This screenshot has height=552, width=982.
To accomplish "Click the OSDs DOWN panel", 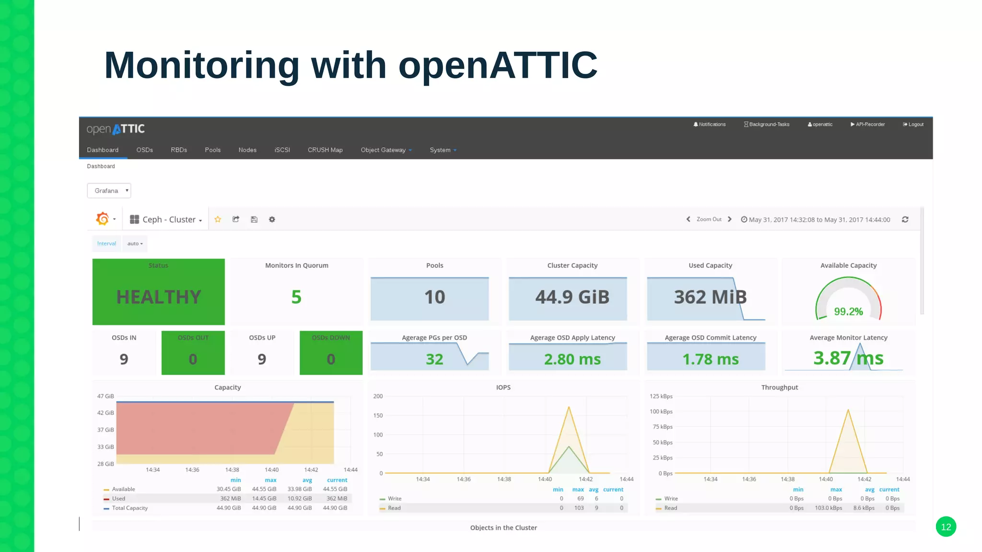I will pyautogui.click(x=331, y=353).
